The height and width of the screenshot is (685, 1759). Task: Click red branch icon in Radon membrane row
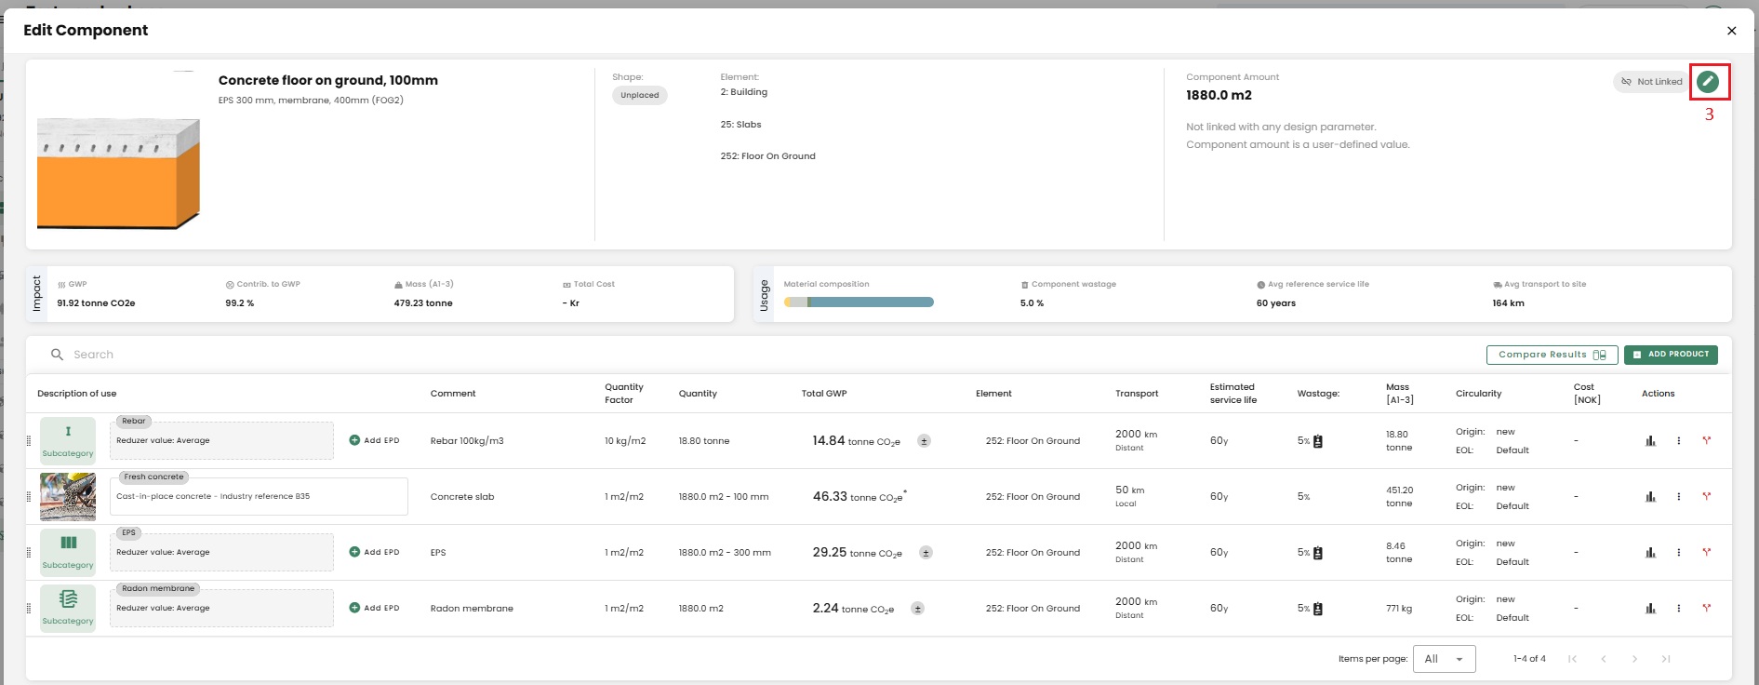(1706, 609)
